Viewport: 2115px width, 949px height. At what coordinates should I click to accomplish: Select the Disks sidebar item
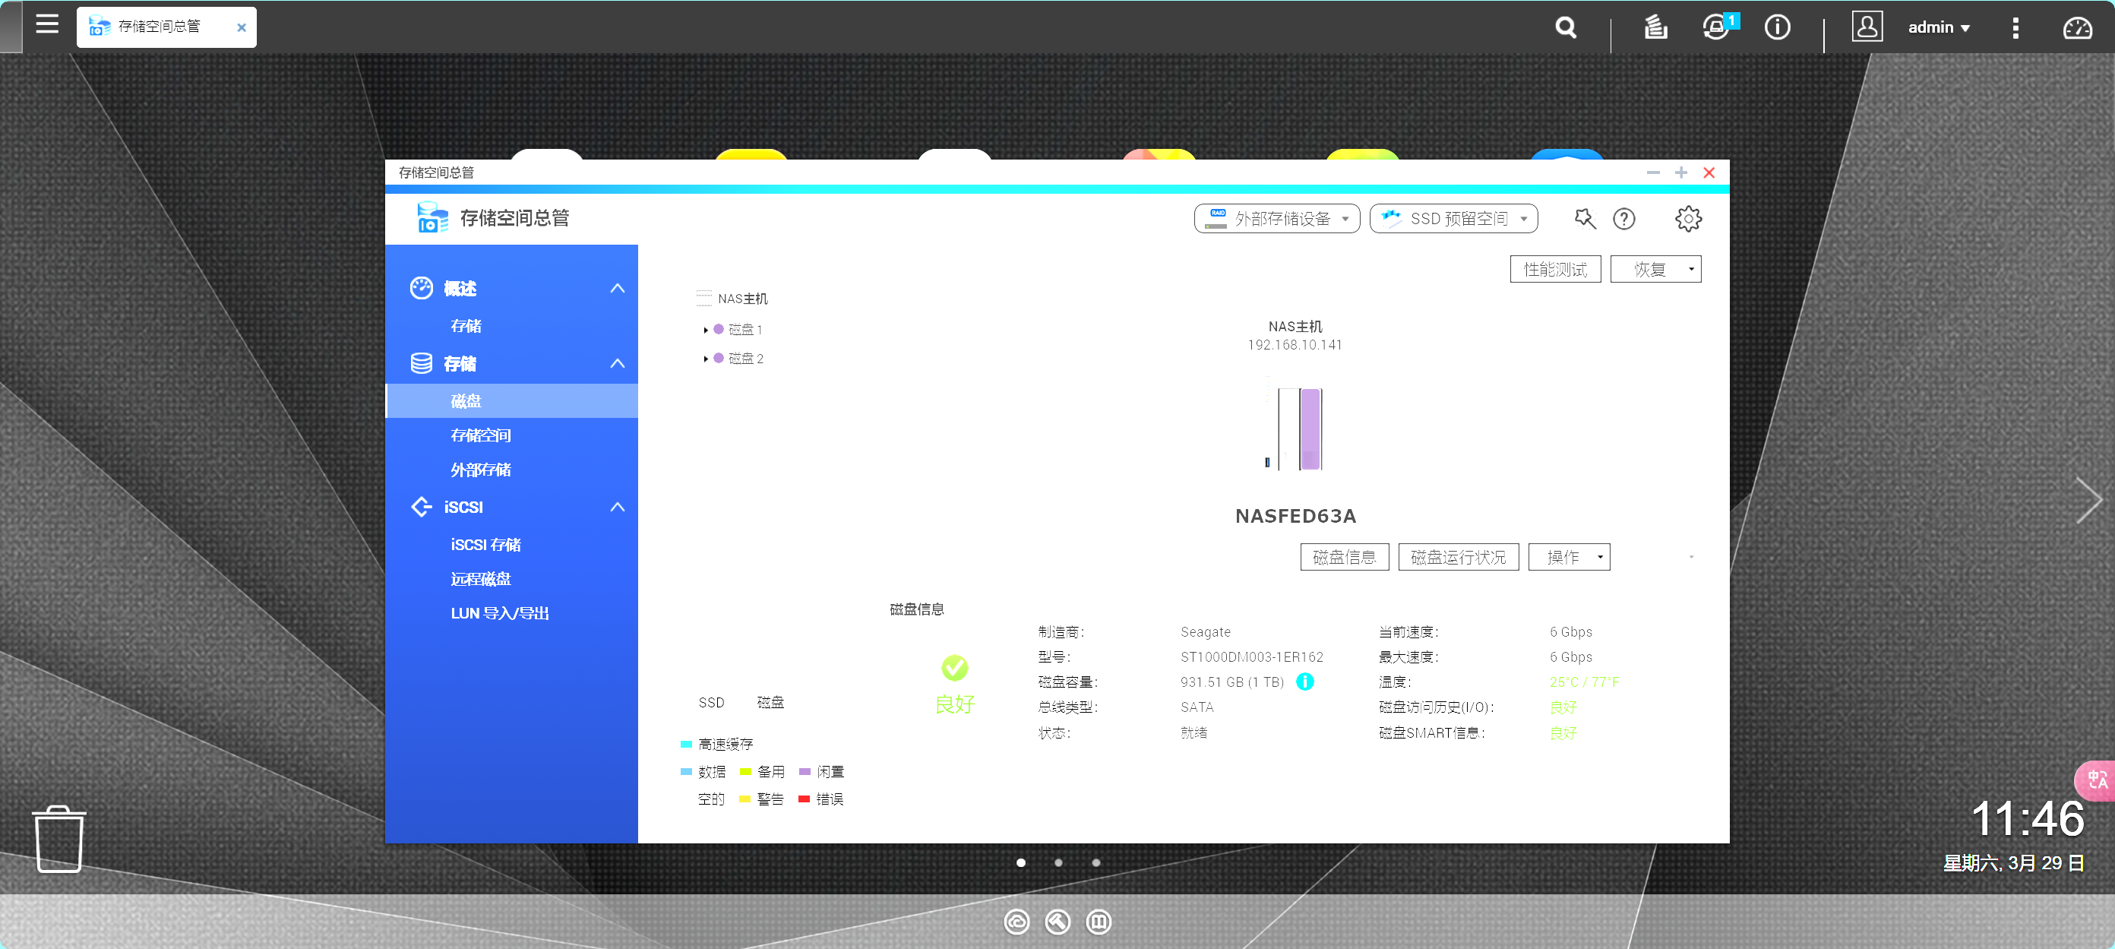point(511,400)
